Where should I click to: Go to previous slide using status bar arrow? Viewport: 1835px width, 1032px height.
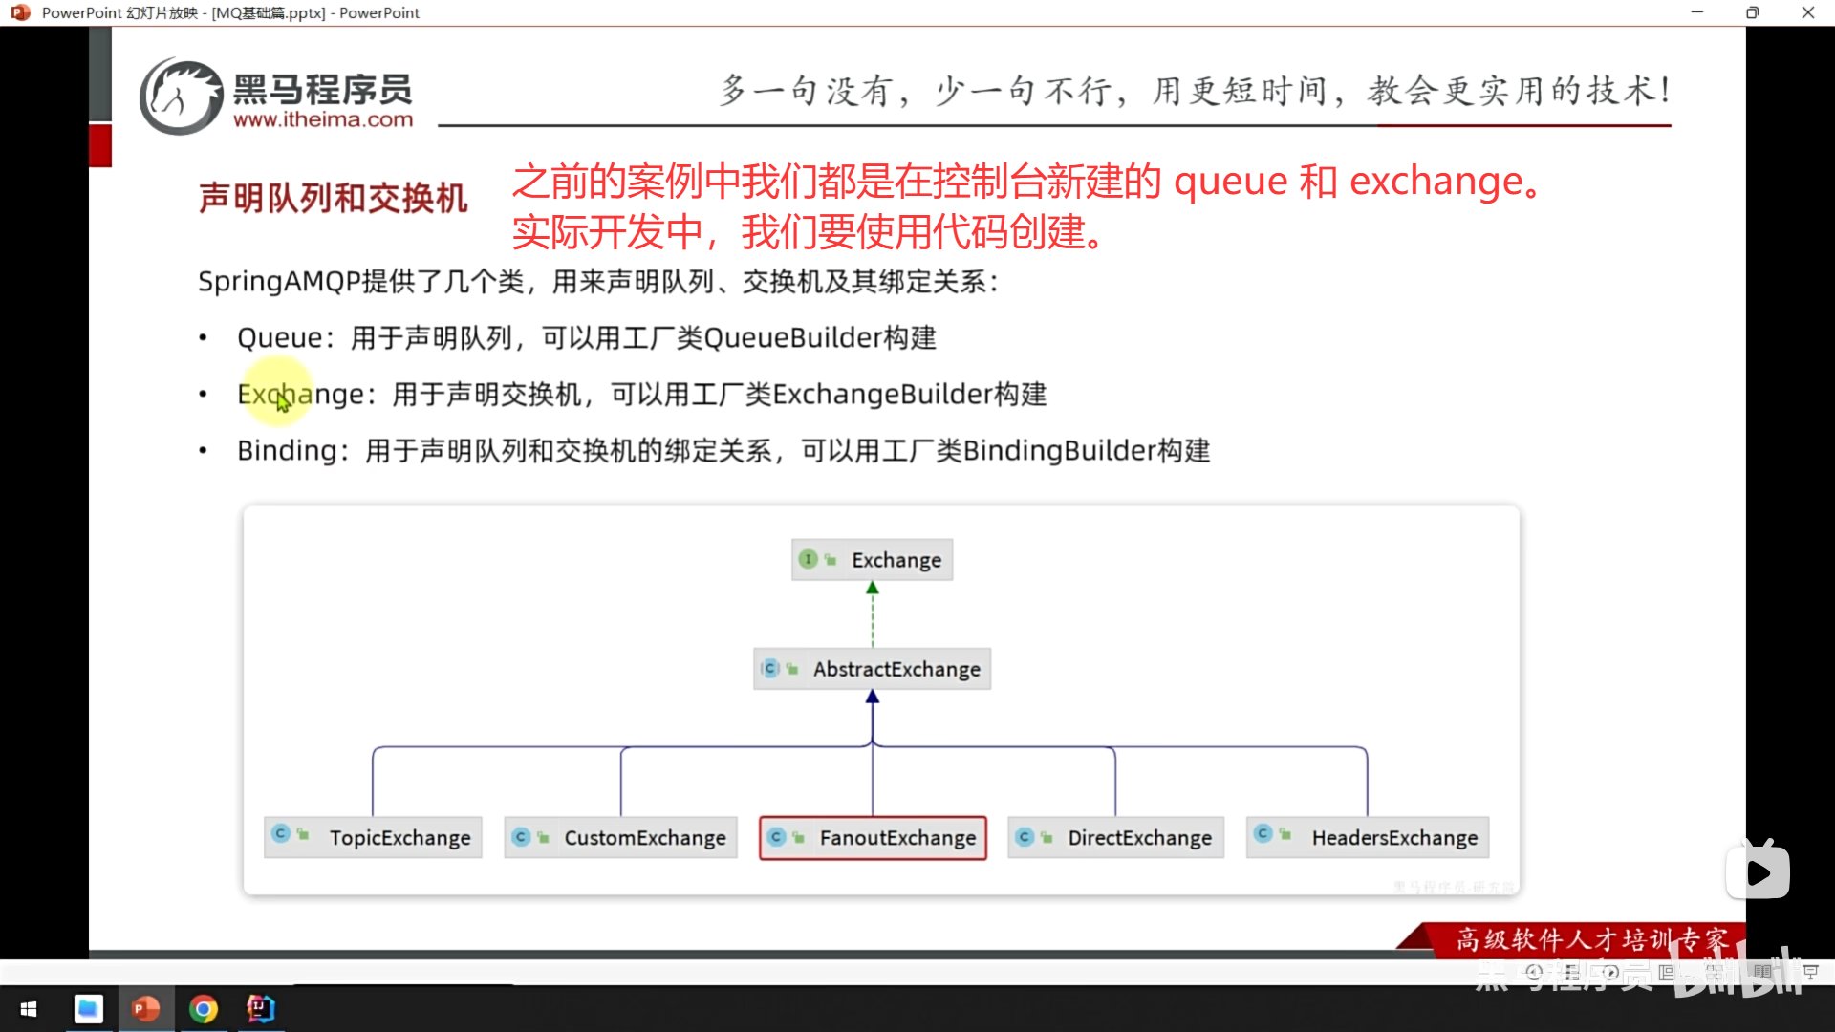click(x=1534, y=972)
